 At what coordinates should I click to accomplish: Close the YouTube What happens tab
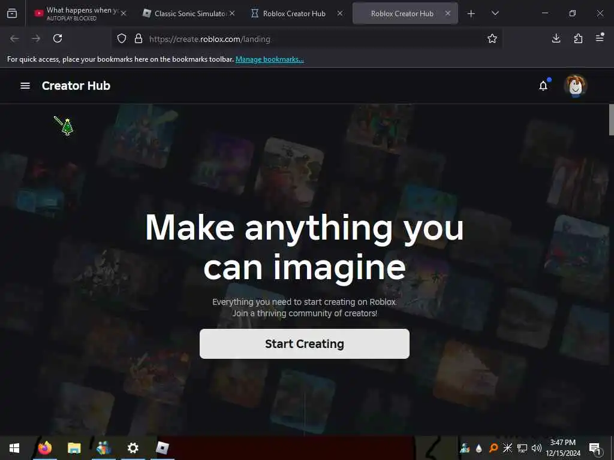point(124,13)
